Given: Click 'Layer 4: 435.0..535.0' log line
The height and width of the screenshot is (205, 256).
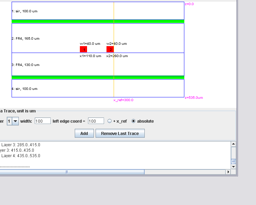Looking at the screenshot, I should [x=20, y=156].
